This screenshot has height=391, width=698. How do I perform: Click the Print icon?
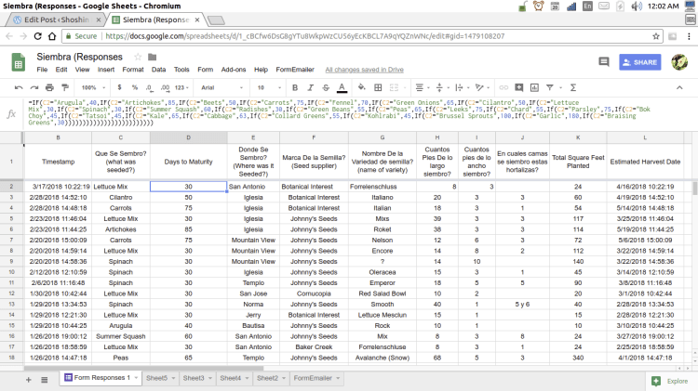click(x=47, y=86)
